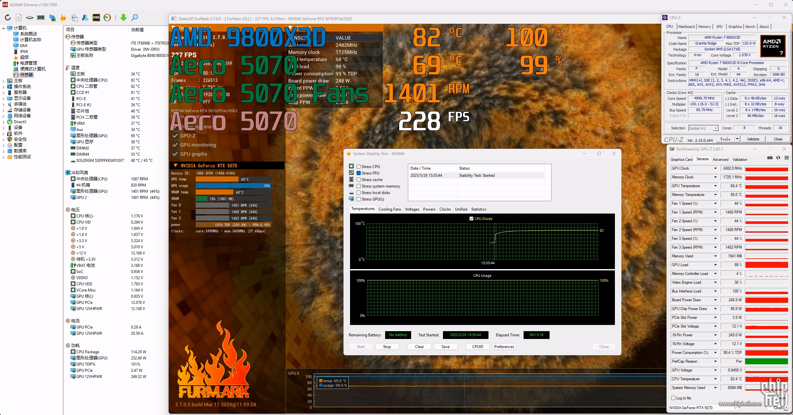Viewport: 793px width, 415px height.
Task: Open the GPU-Z hamburger menu icon
Action: 786,158
